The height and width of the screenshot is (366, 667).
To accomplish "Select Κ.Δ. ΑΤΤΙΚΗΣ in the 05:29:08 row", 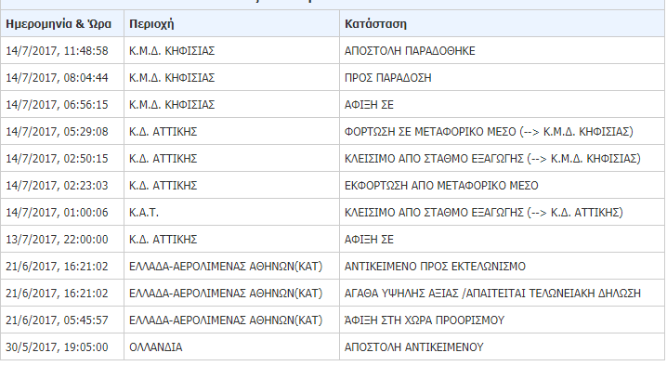I will (163, 132).
